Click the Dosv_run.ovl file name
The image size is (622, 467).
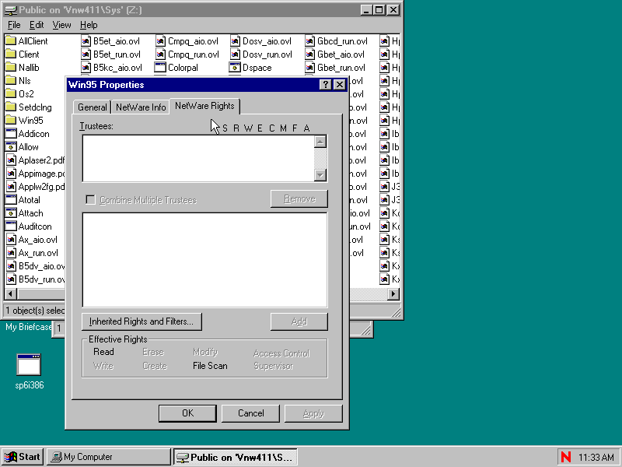click(x=267, y=54)
